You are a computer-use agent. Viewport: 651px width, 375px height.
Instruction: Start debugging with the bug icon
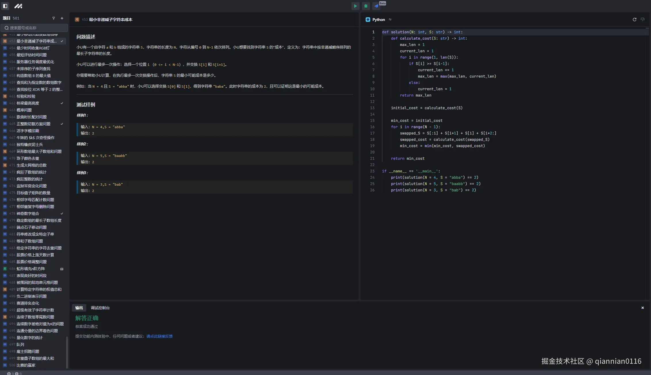(366, 6)
